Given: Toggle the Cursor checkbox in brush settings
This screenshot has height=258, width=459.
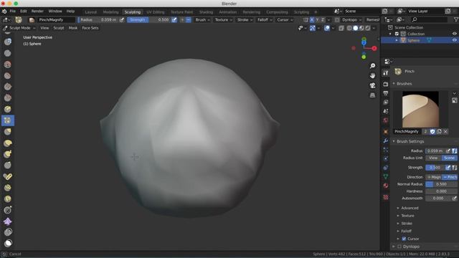Looking at the screenshot, I should click(404, 239).
